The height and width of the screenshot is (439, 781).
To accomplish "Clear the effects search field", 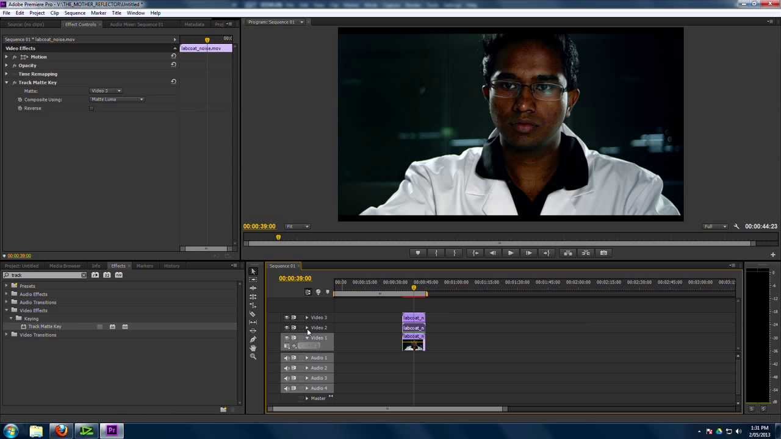I will click(84, 275).
